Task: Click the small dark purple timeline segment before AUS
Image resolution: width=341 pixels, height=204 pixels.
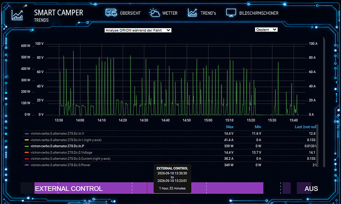Action: click(x=287, y=188)
